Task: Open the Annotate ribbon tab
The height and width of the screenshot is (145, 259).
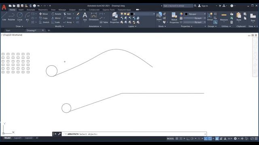Action: (x=31, y=10)
